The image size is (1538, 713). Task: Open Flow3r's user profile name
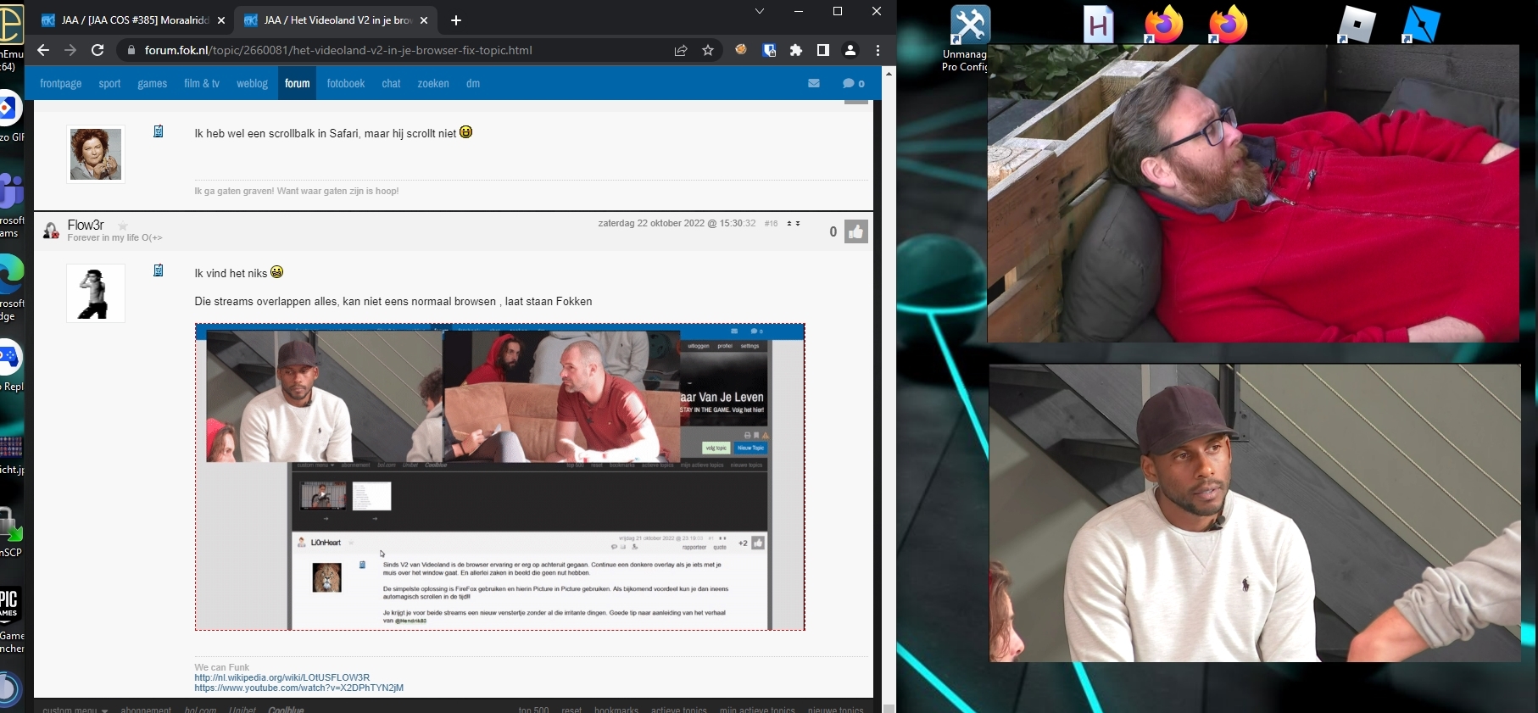pos(86,225)
